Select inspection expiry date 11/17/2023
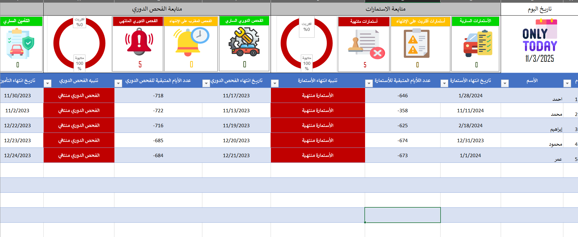Image resolution: width=578 pixels, height=237 pixels. coord(236,95)
